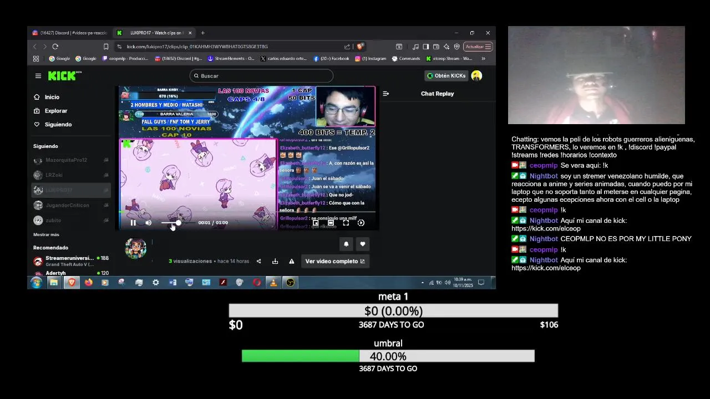Open the clip player settings icon
Screen dimensions: 710x399
click(x=361, y=223)
